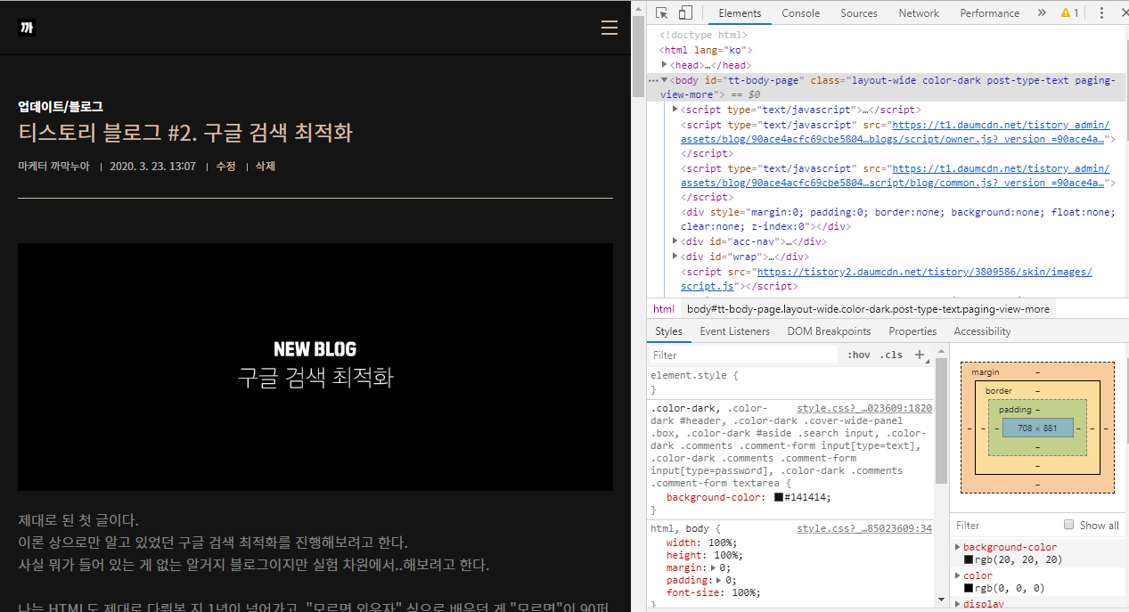Image resolution: width=1129 pixels, height=612 pixels.
Task: Switch to the Elements tab
Action: pos(740,12)
